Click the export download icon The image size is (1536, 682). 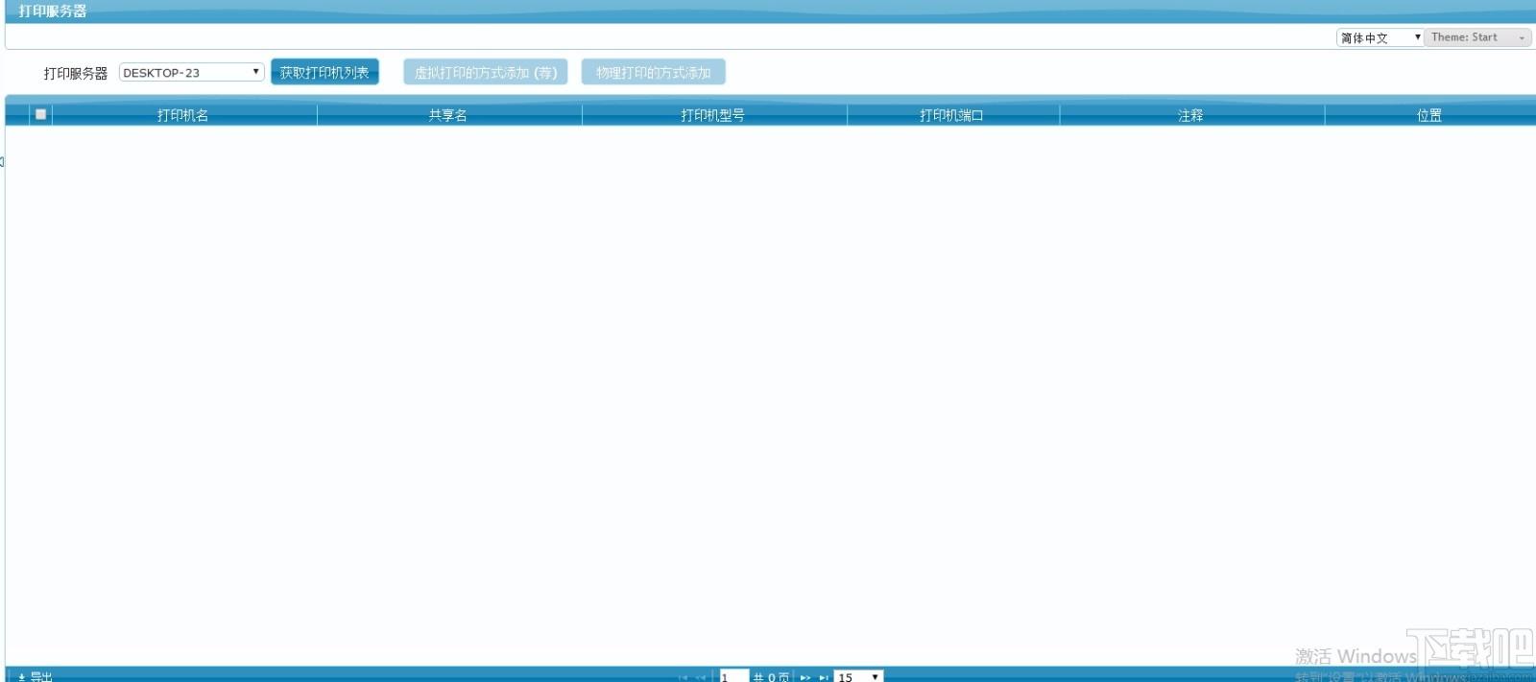[22, 677]
